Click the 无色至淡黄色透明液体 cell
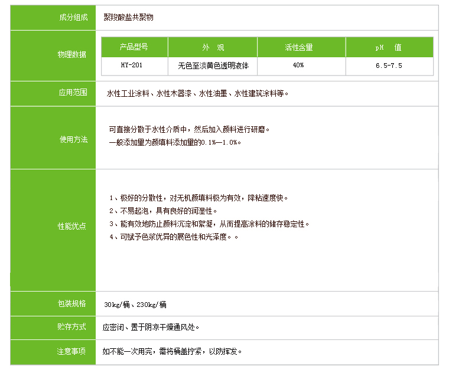The height and width of the screenshot is (376, 449). pyautogui.click(x=213, y=66)
